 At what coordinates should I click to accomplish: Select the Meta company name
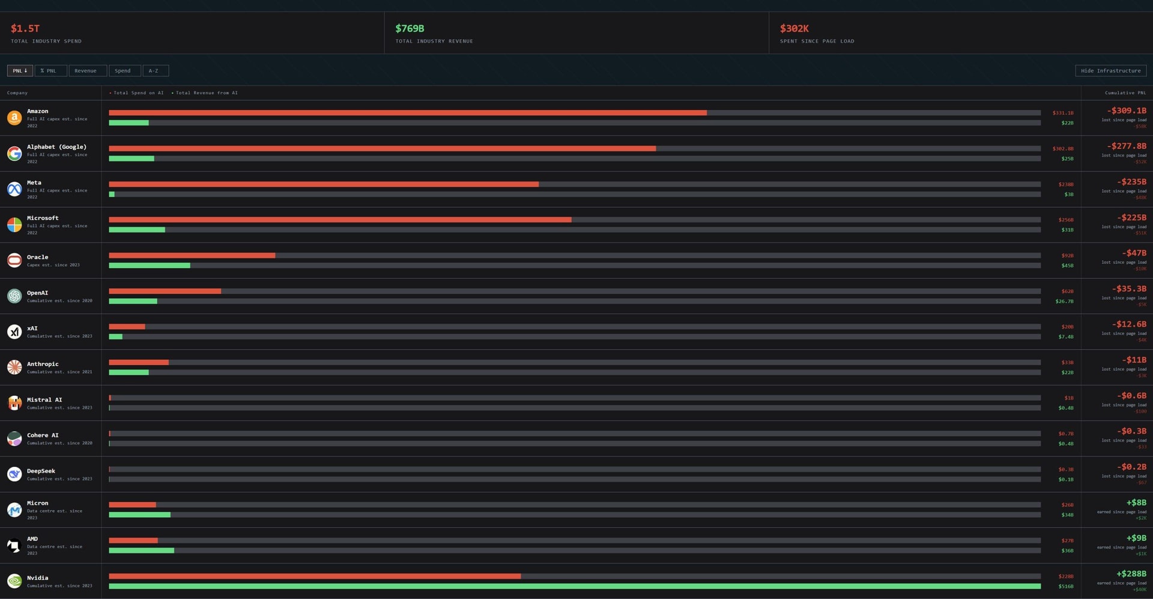point(34,183)
